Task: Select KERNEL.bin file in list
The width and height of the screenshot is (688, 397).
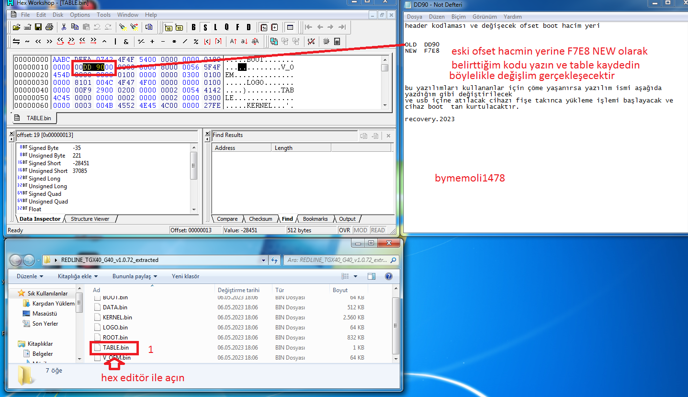Action: pyautogui.click(x=117, y=318)
